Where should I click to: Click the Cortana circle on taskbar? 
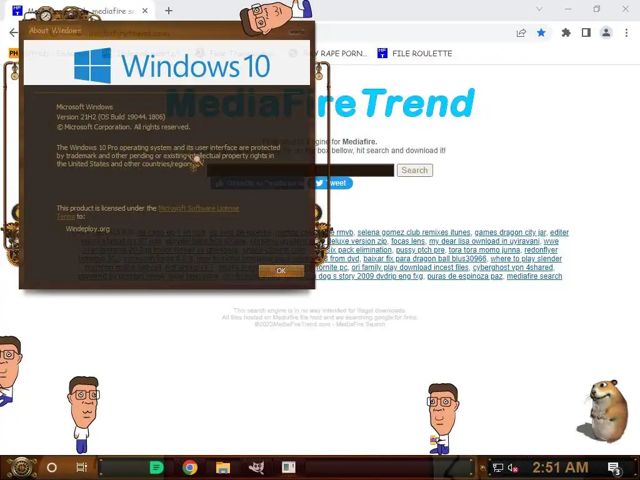(52, 467)
